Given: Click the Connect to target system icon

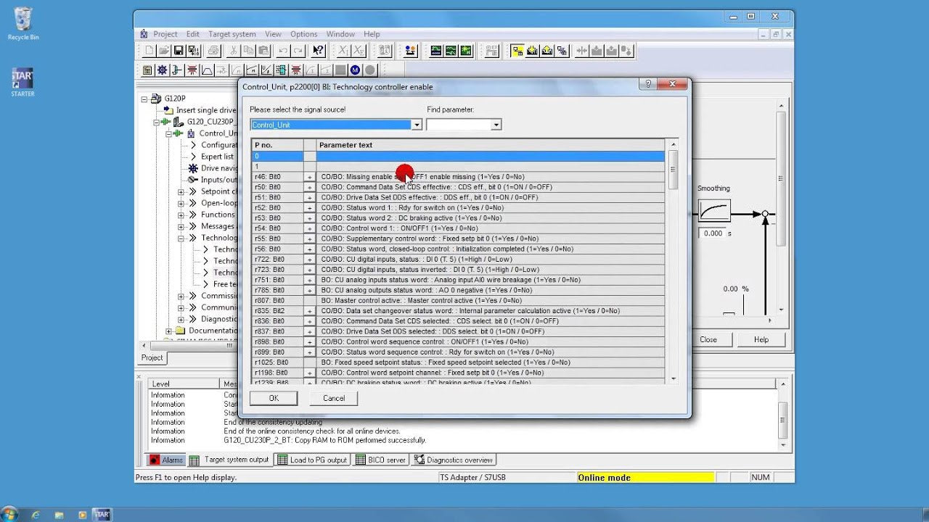Looking at the screenshot, I should click(x=517, y=51).
